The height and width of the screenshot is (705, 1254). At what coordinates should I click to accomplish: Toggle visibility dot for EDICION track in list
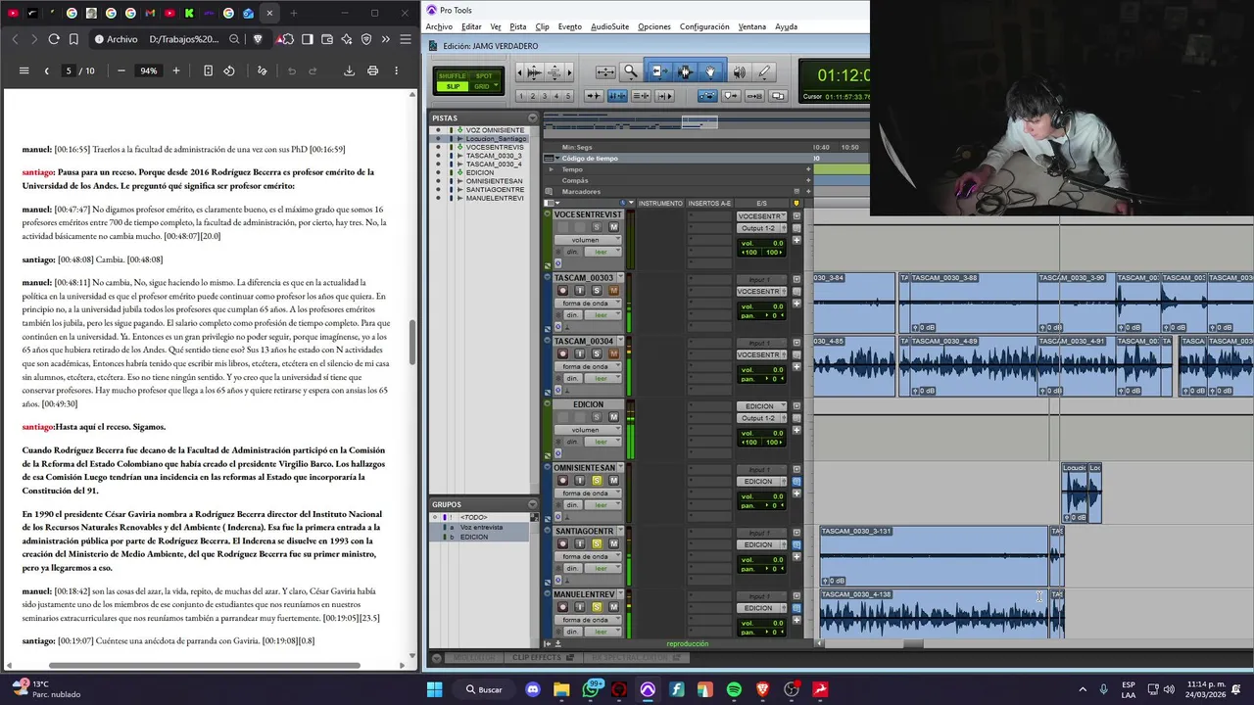tap(438, 172)
